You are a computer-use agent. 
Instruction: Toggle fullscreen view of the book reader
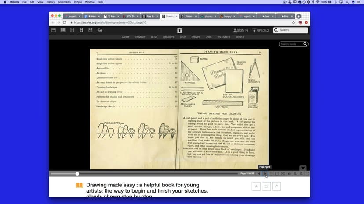pos(307,174)
